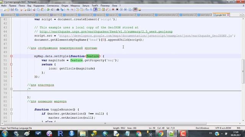Collapse the fold marker at line 50
245x137 pixels.
click(11, 56)
